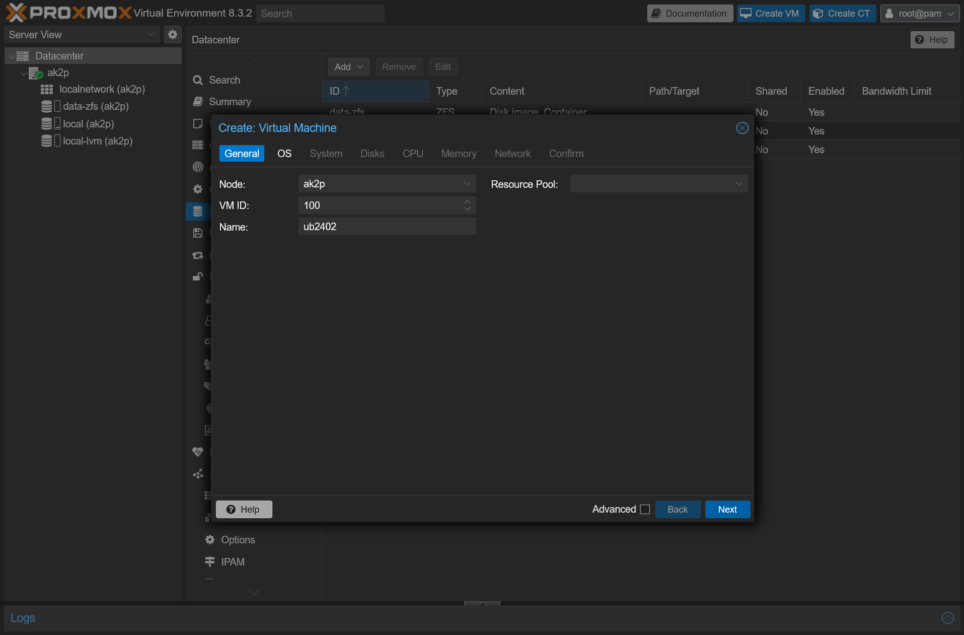Screen dimensions: 964x635
Task: Click the gear icon next to SDN Options
Action: pyautogui.click(x=210, y=539)
